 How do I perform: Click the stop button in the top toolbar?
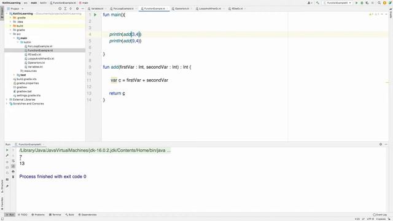click(373, 2)
